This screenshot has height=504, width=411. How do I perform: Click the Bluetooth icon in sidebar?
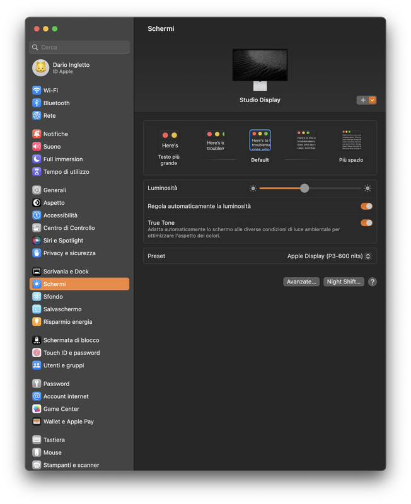[x=37, y=103]
